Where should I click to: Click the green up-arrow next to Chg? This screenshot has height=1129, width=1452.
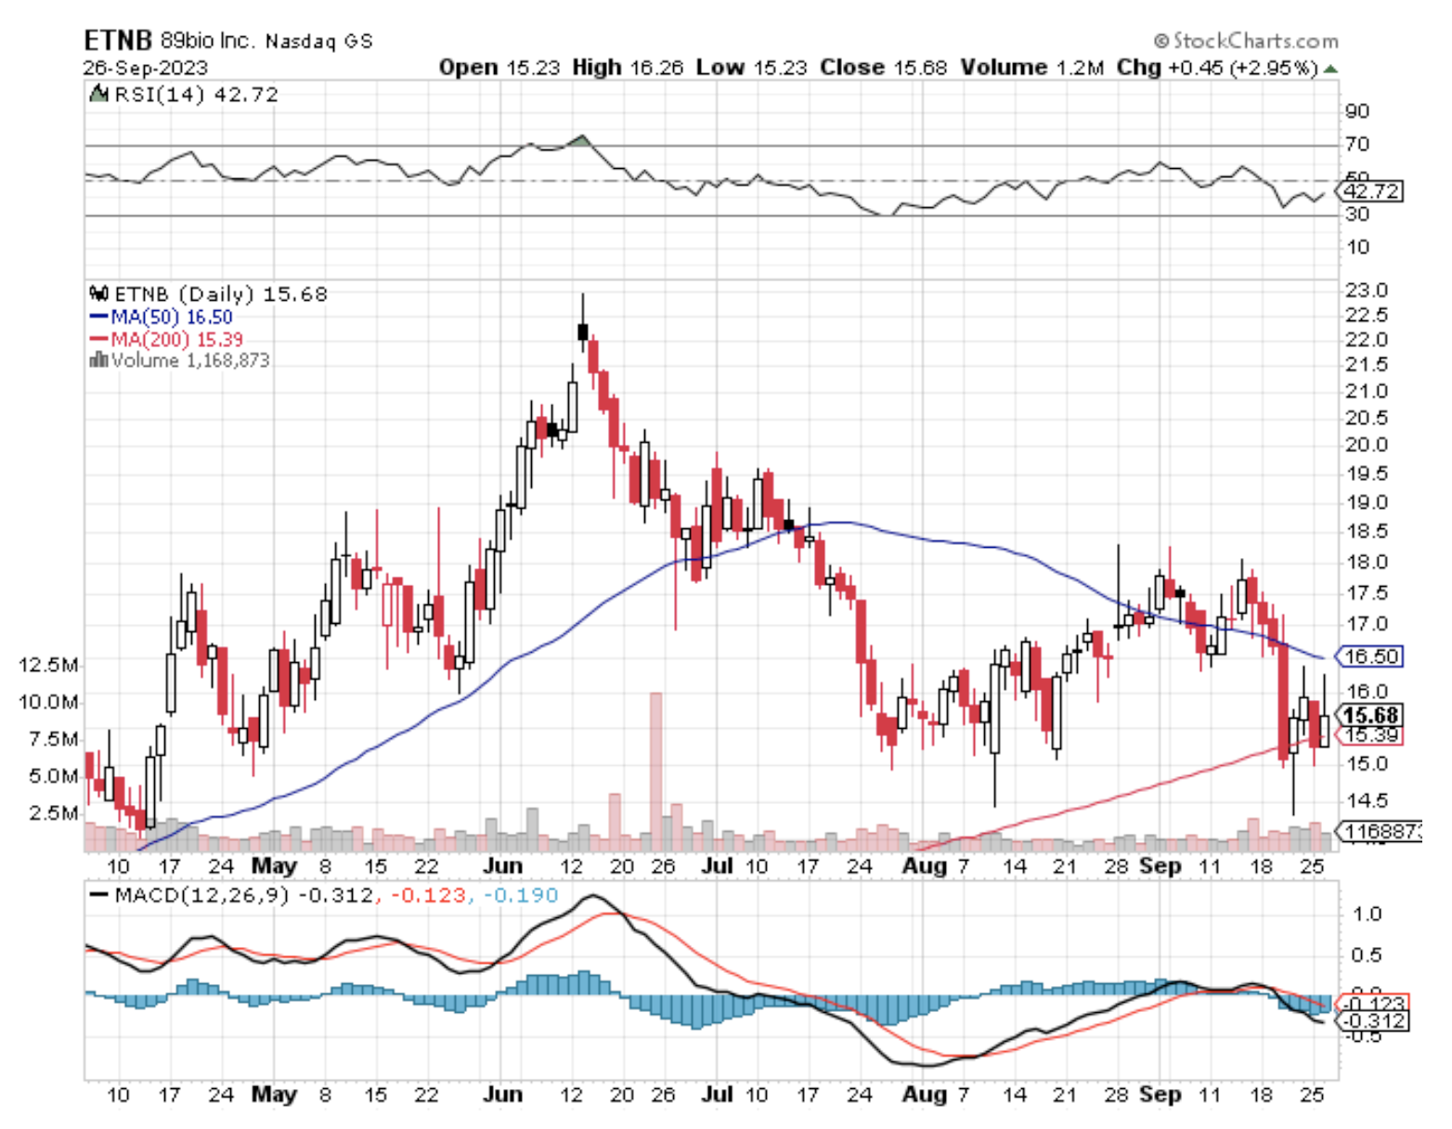click(1330, 69)
